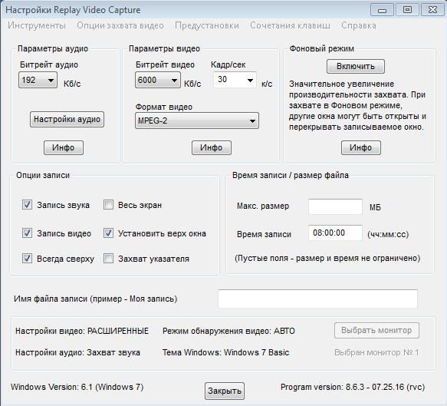Image resolution: width=447 pixels, height=406 pixels.
Task: Enable the Захват указателя checkbox
Action: point(108,258)
